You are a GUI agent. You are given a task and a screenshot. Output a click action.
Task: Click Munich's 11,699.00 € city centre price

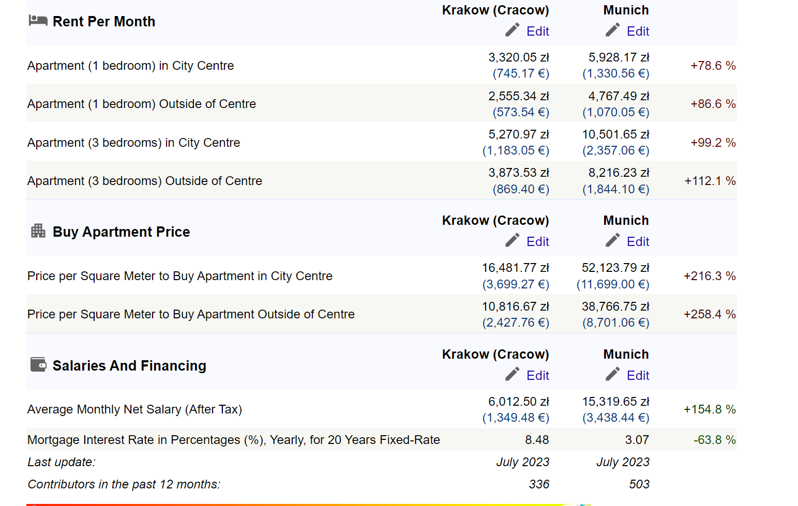point(613,284)
